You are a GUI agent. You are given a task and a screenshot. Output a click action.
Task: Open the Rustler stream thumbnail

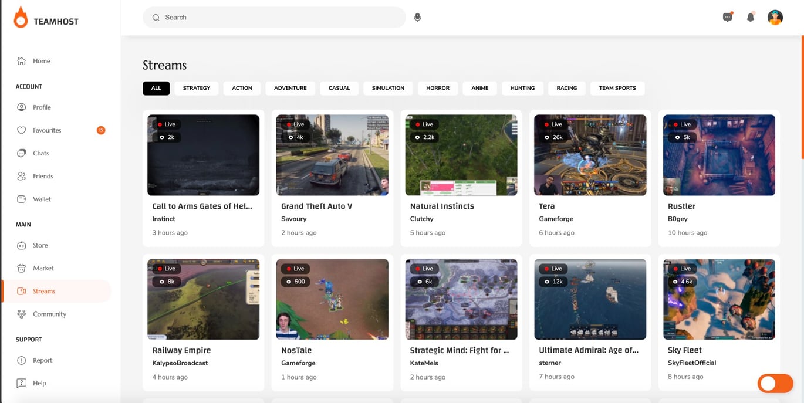(719, 155)
